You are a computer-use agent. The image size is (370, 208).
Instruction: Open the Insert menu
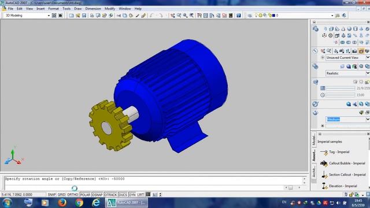(40, 9)
